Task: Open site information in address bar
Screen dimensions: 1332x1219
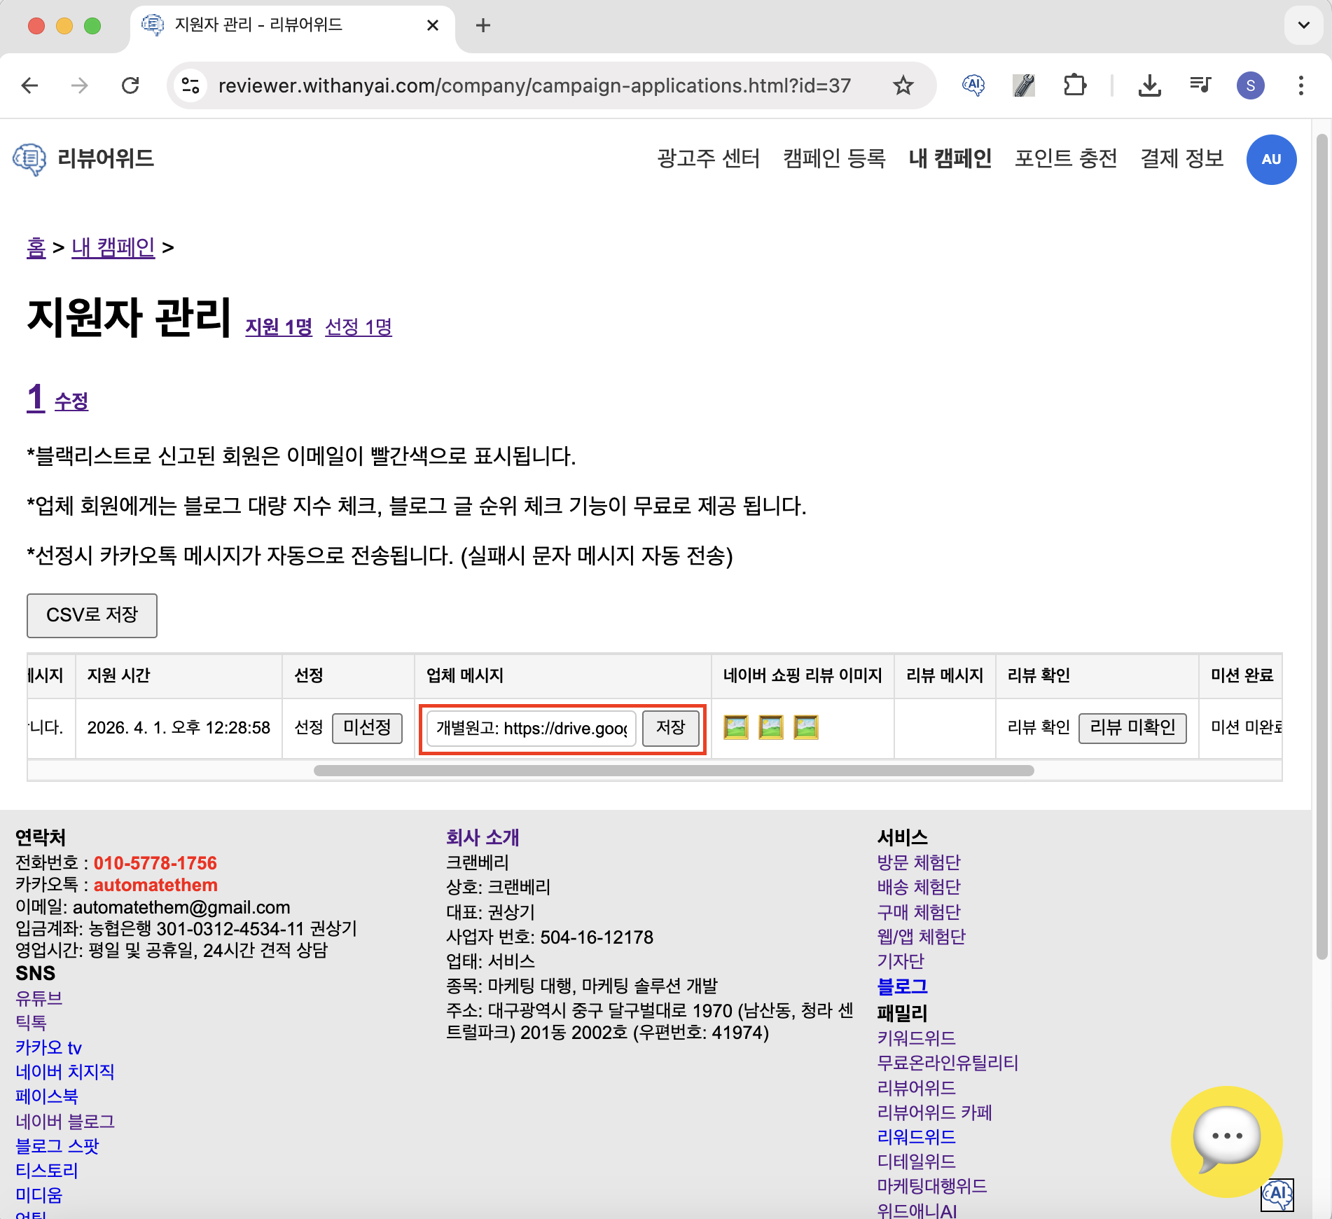Action: (190, 85)
